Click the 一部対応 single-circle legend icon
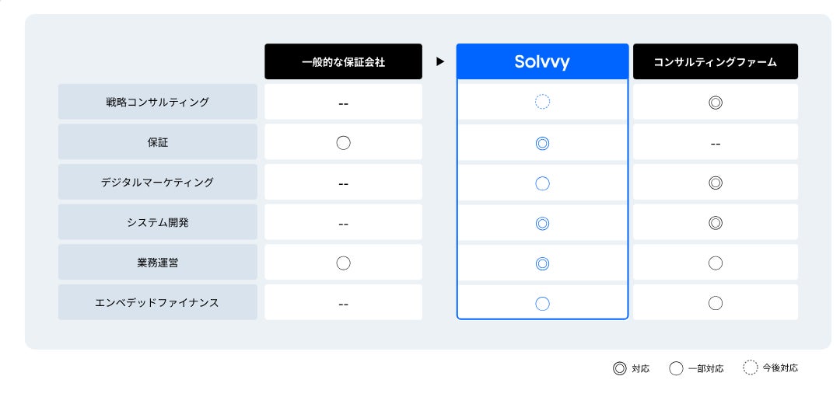The height and width of the screenshot is (397, 840). [x=676, y=368]
